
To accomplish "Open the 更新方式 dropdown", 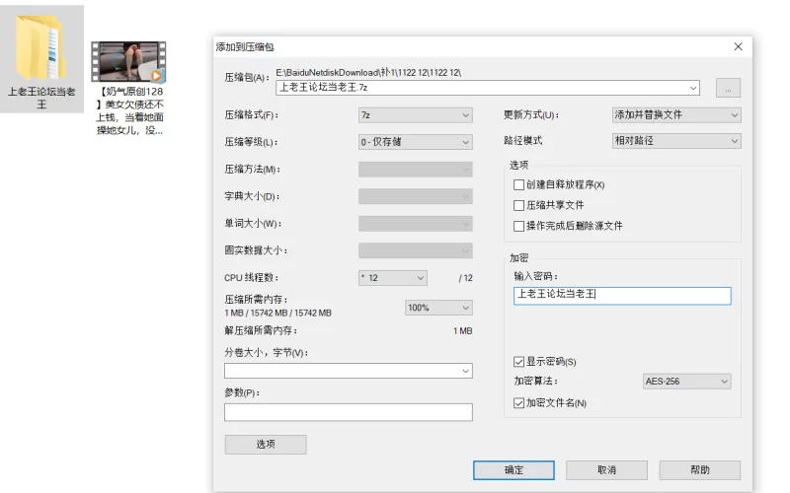I will [x=676, y=114].
